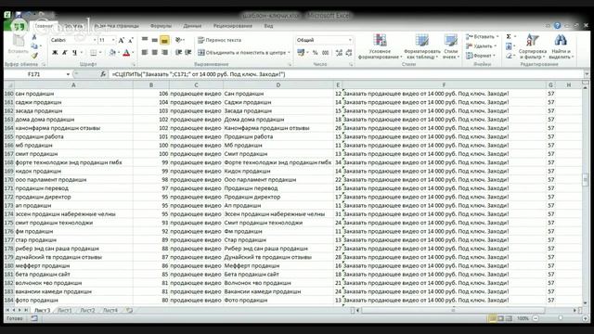Image resolution: width=594 pixels, height=334 pixels.
Task: Click the insert function fx button
Action: click(103, 74)
